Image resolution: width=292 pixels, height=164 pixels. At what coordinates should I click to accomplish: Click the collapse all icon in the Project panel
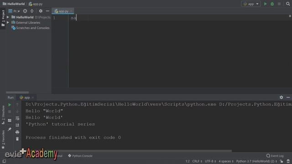click(32, 11)
